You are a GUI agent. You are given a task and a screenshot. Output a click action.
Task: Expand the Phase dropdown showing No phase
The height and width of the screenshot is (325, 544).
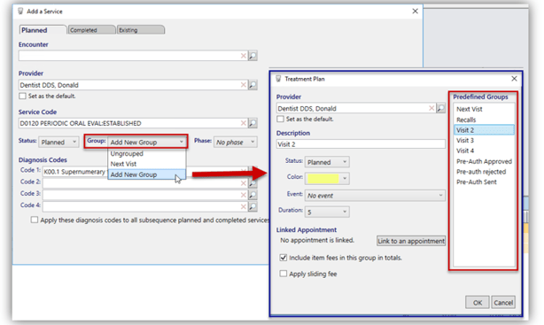click(235, 143)
